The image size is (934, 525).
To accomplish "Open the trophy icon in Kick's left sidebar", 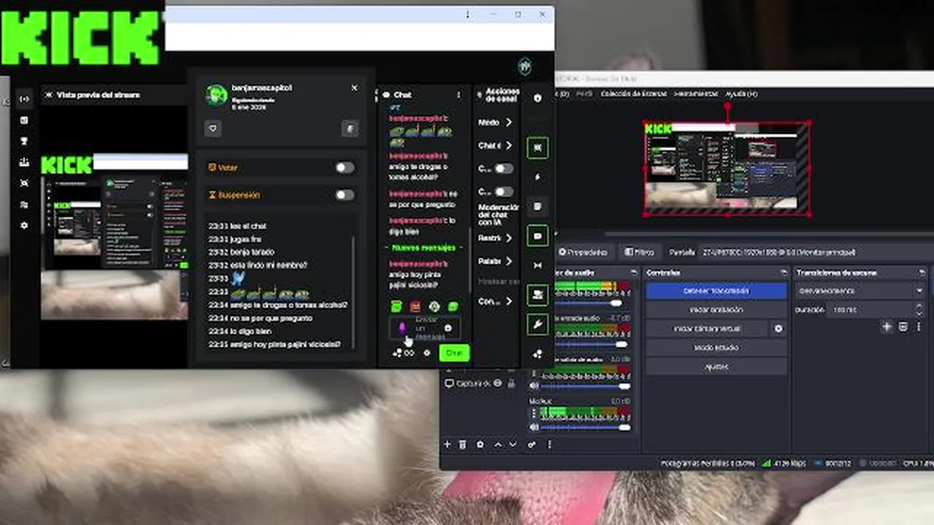I will coord(24,141).
